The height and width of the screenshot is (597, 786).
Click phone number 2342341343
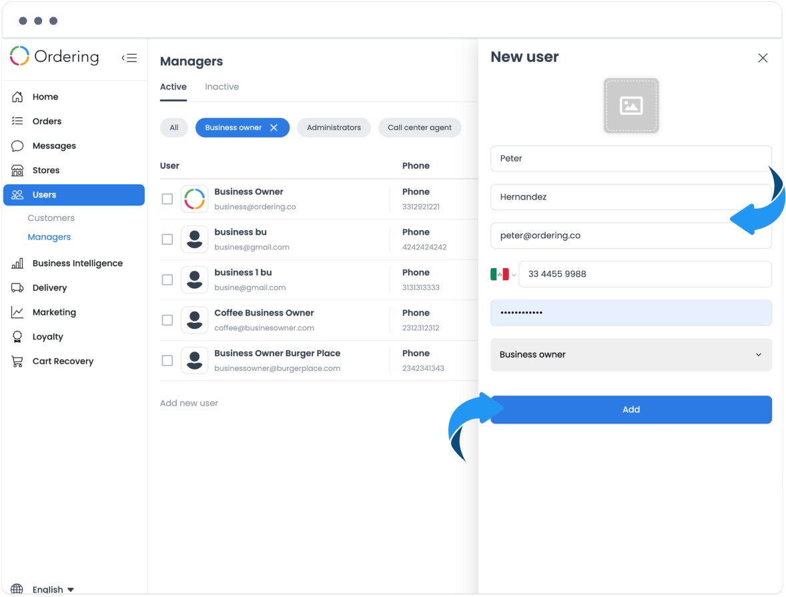pyautogui.click(x=423, y=368)
